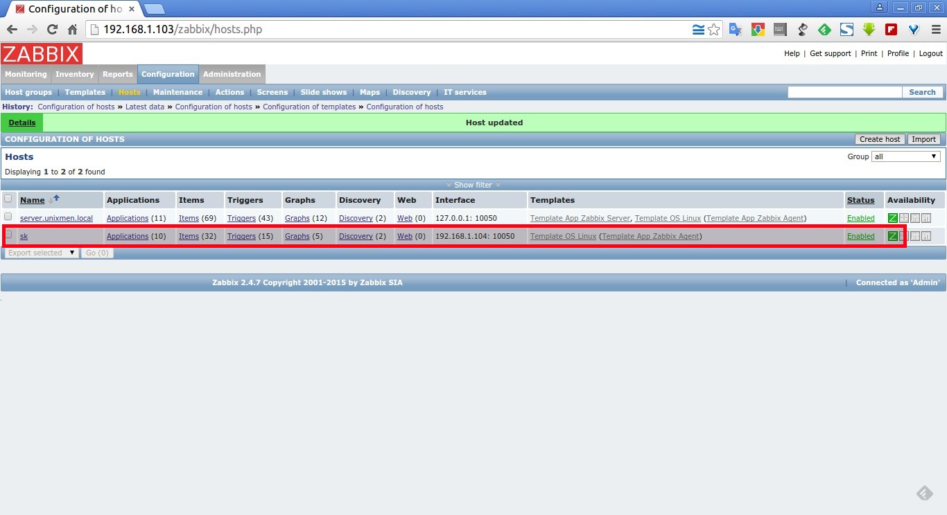Click the JMX availability icon for sk host
The width and height of the screenshot is (947, 515).
(914, 236)
